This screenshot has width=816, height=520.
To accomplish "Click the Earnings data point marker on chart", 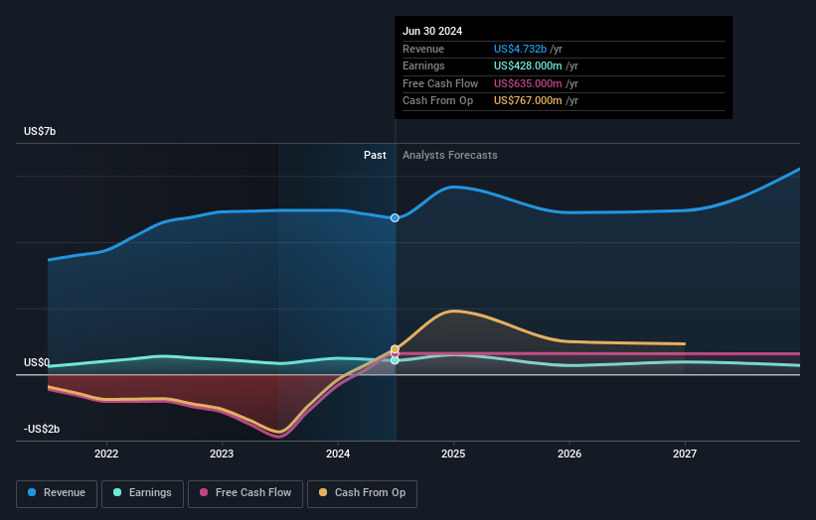I will coord(395,360).
